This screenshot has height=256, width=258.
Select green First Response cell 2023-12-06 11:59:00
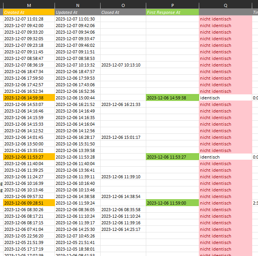coord(173,203)
